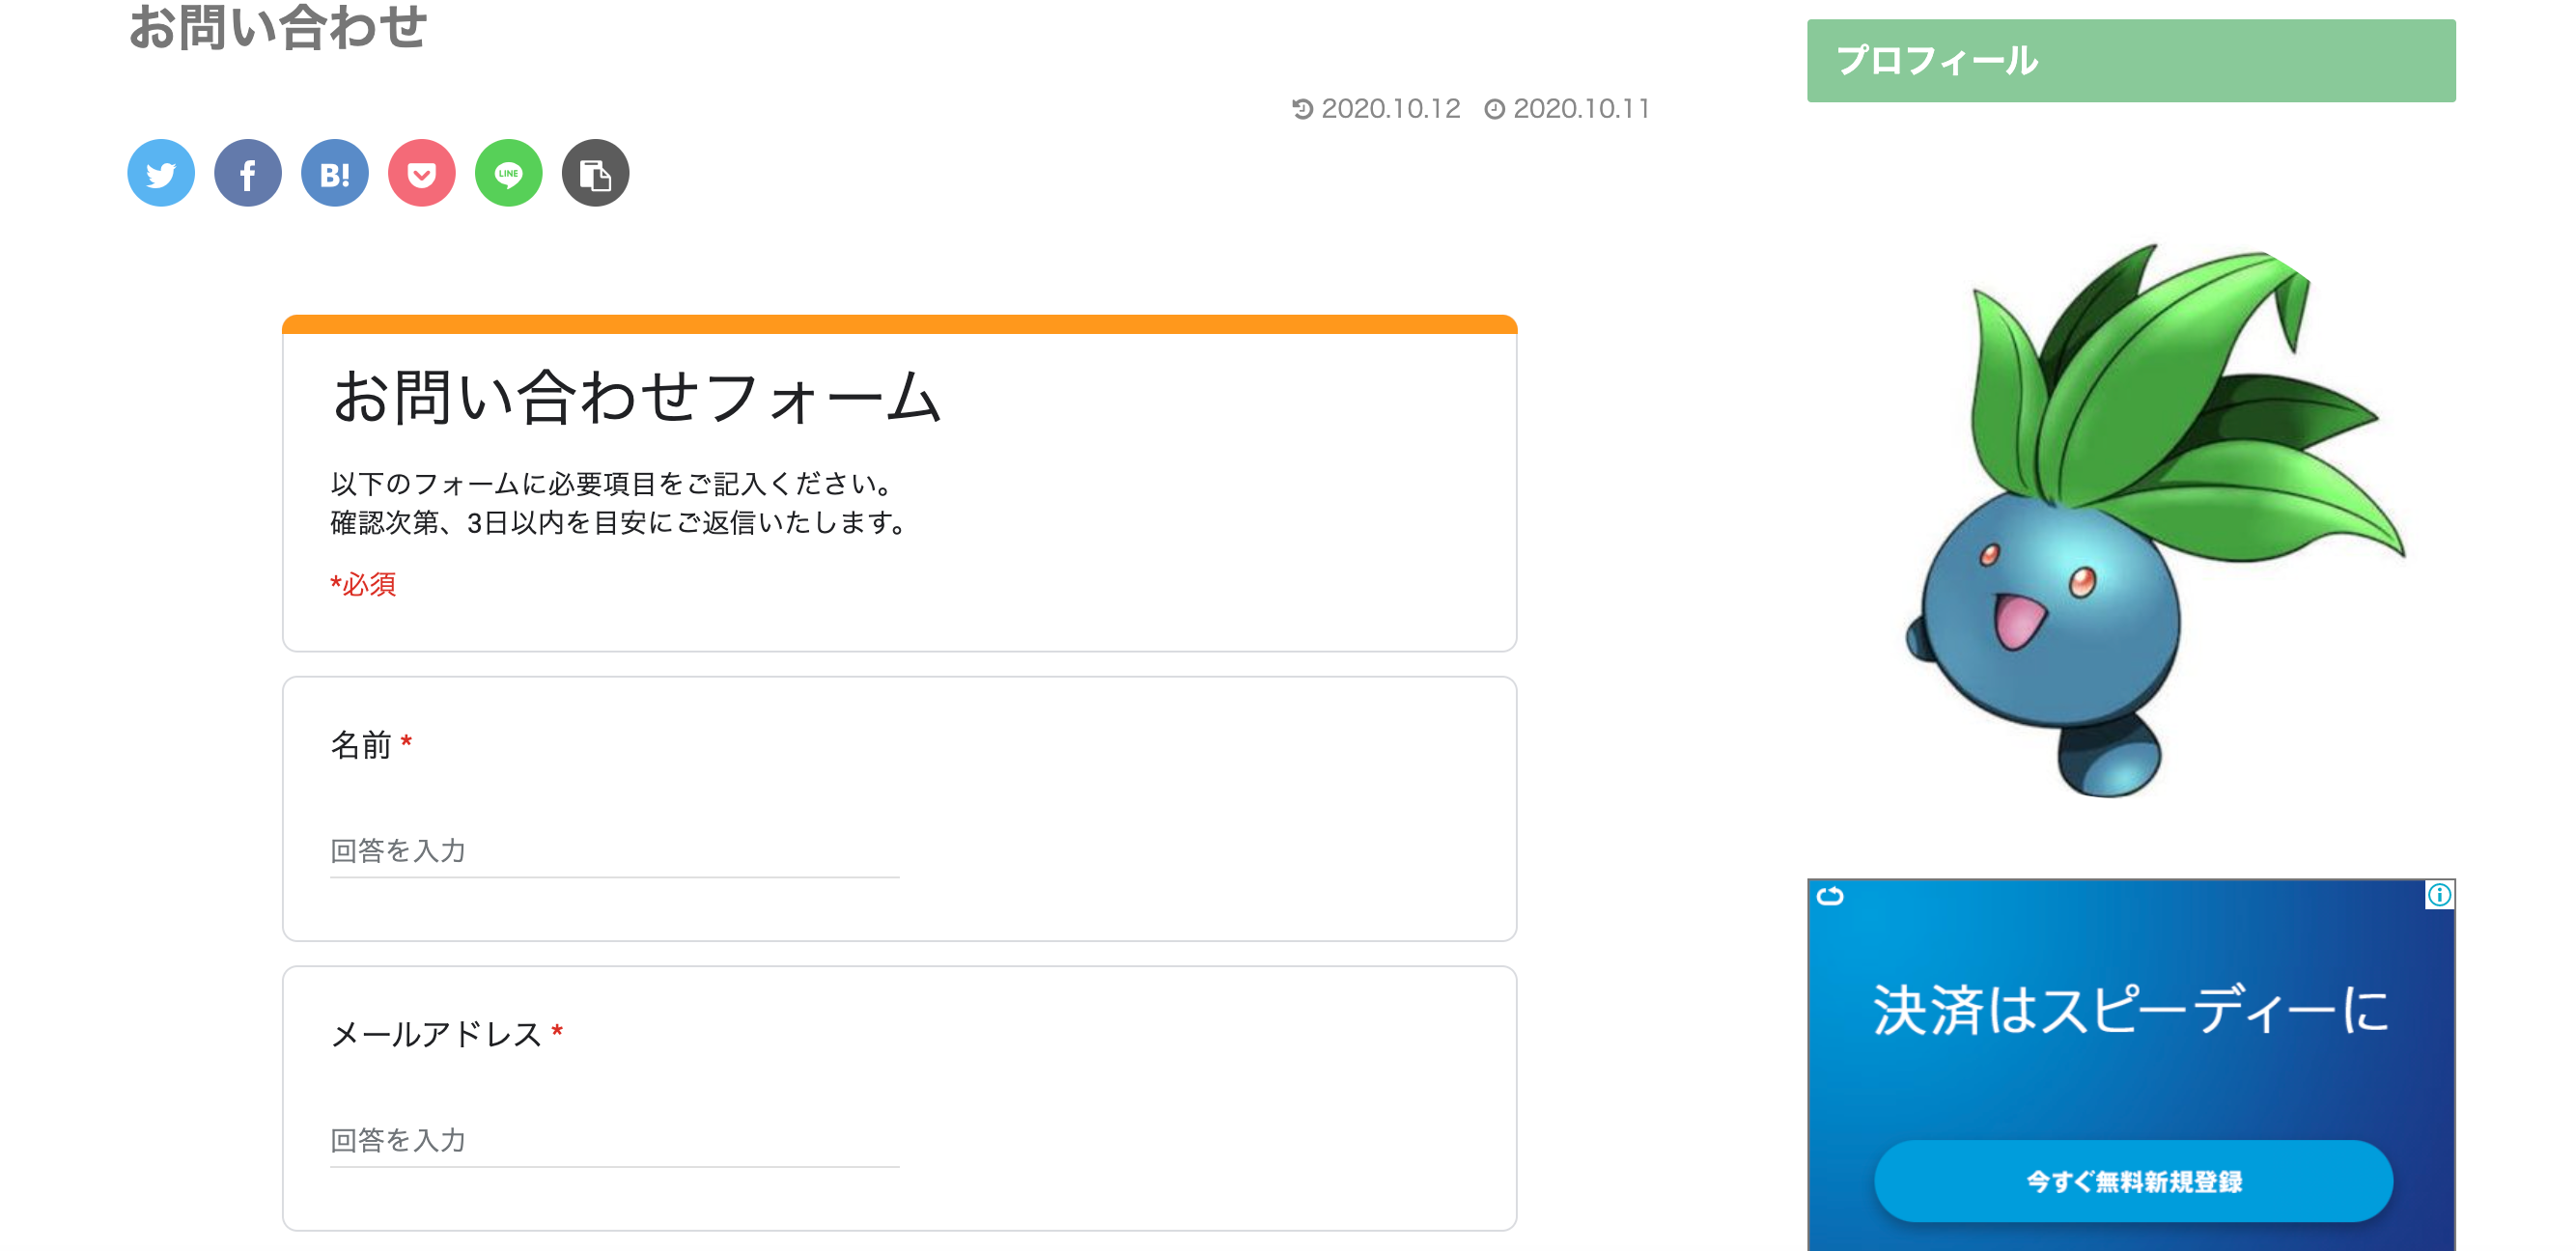
Task: Click the published date 2020.10.11
Action: pyautogui.click(x=1581, y=108)
